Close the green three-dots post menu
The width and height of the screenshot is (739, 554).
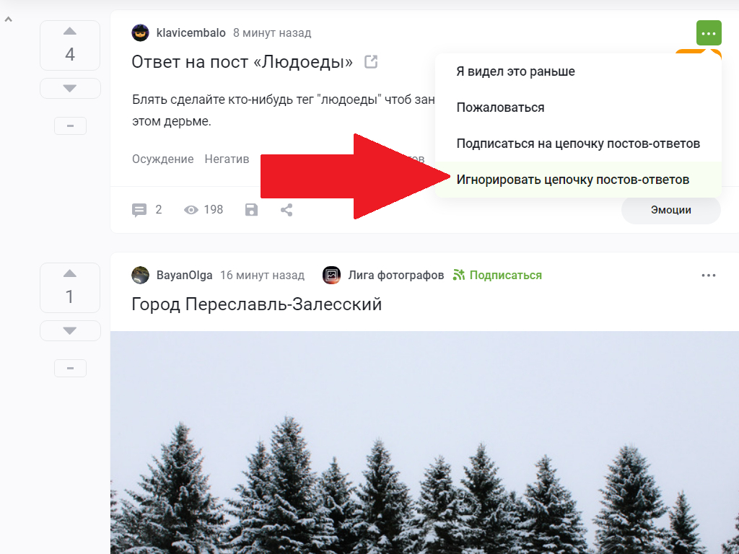pos(709,33)
